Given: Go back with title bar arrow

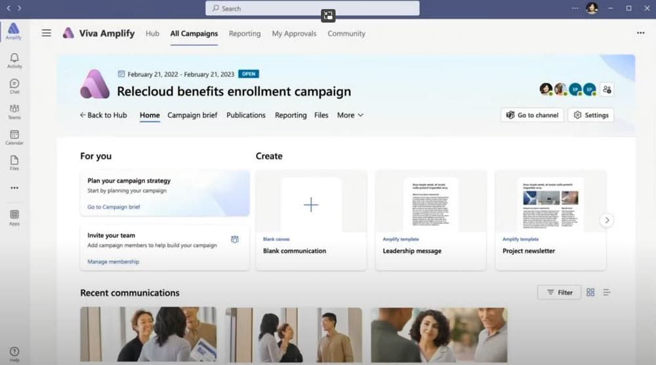Looking at the screenshot, I should [9, 8].
